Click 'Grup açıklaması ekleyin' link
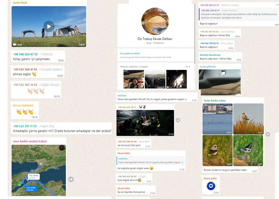The width and height of the screenshot is (279, 199). (130, 54)
